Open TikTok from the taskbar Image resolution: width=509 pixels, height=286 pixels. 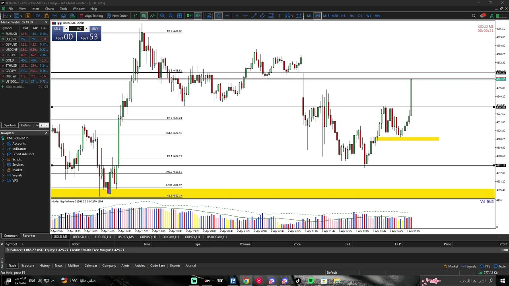[x=298, y=281]
